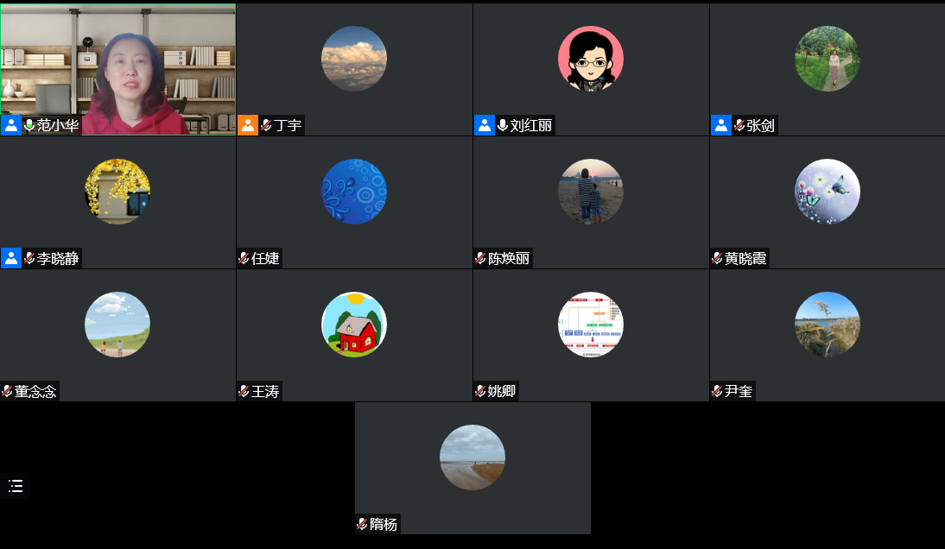945x549 pixels.
Task: Click the orange person icon beside 丁宇
Action: 248,125
